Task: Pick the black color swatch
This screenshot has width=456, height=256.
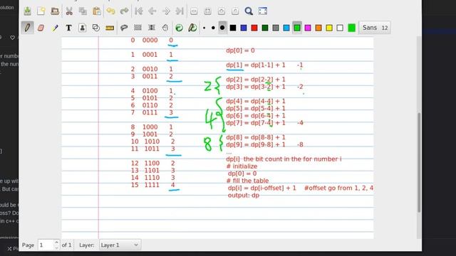Action: click(x=233, y=28)
